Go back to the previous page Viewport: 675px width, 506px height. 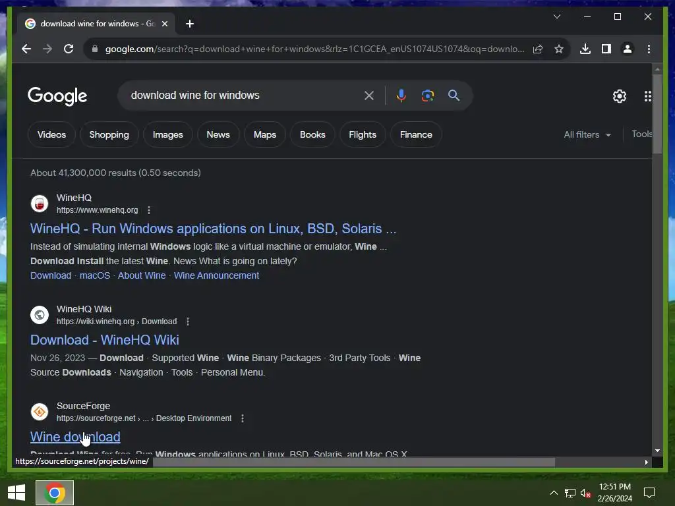[26, 49]
